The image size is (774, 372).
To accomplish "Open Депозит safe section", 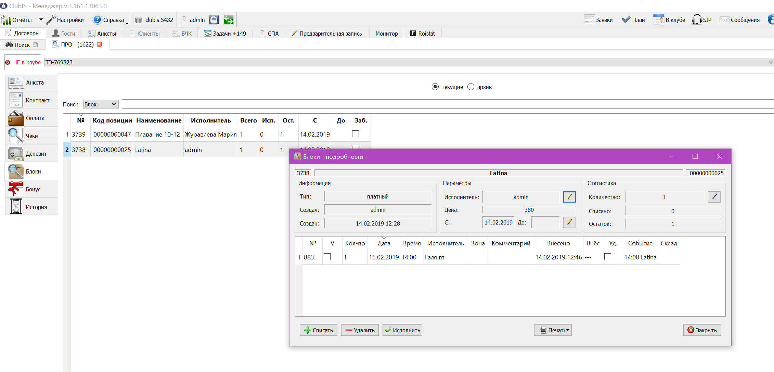I will 31,154.
